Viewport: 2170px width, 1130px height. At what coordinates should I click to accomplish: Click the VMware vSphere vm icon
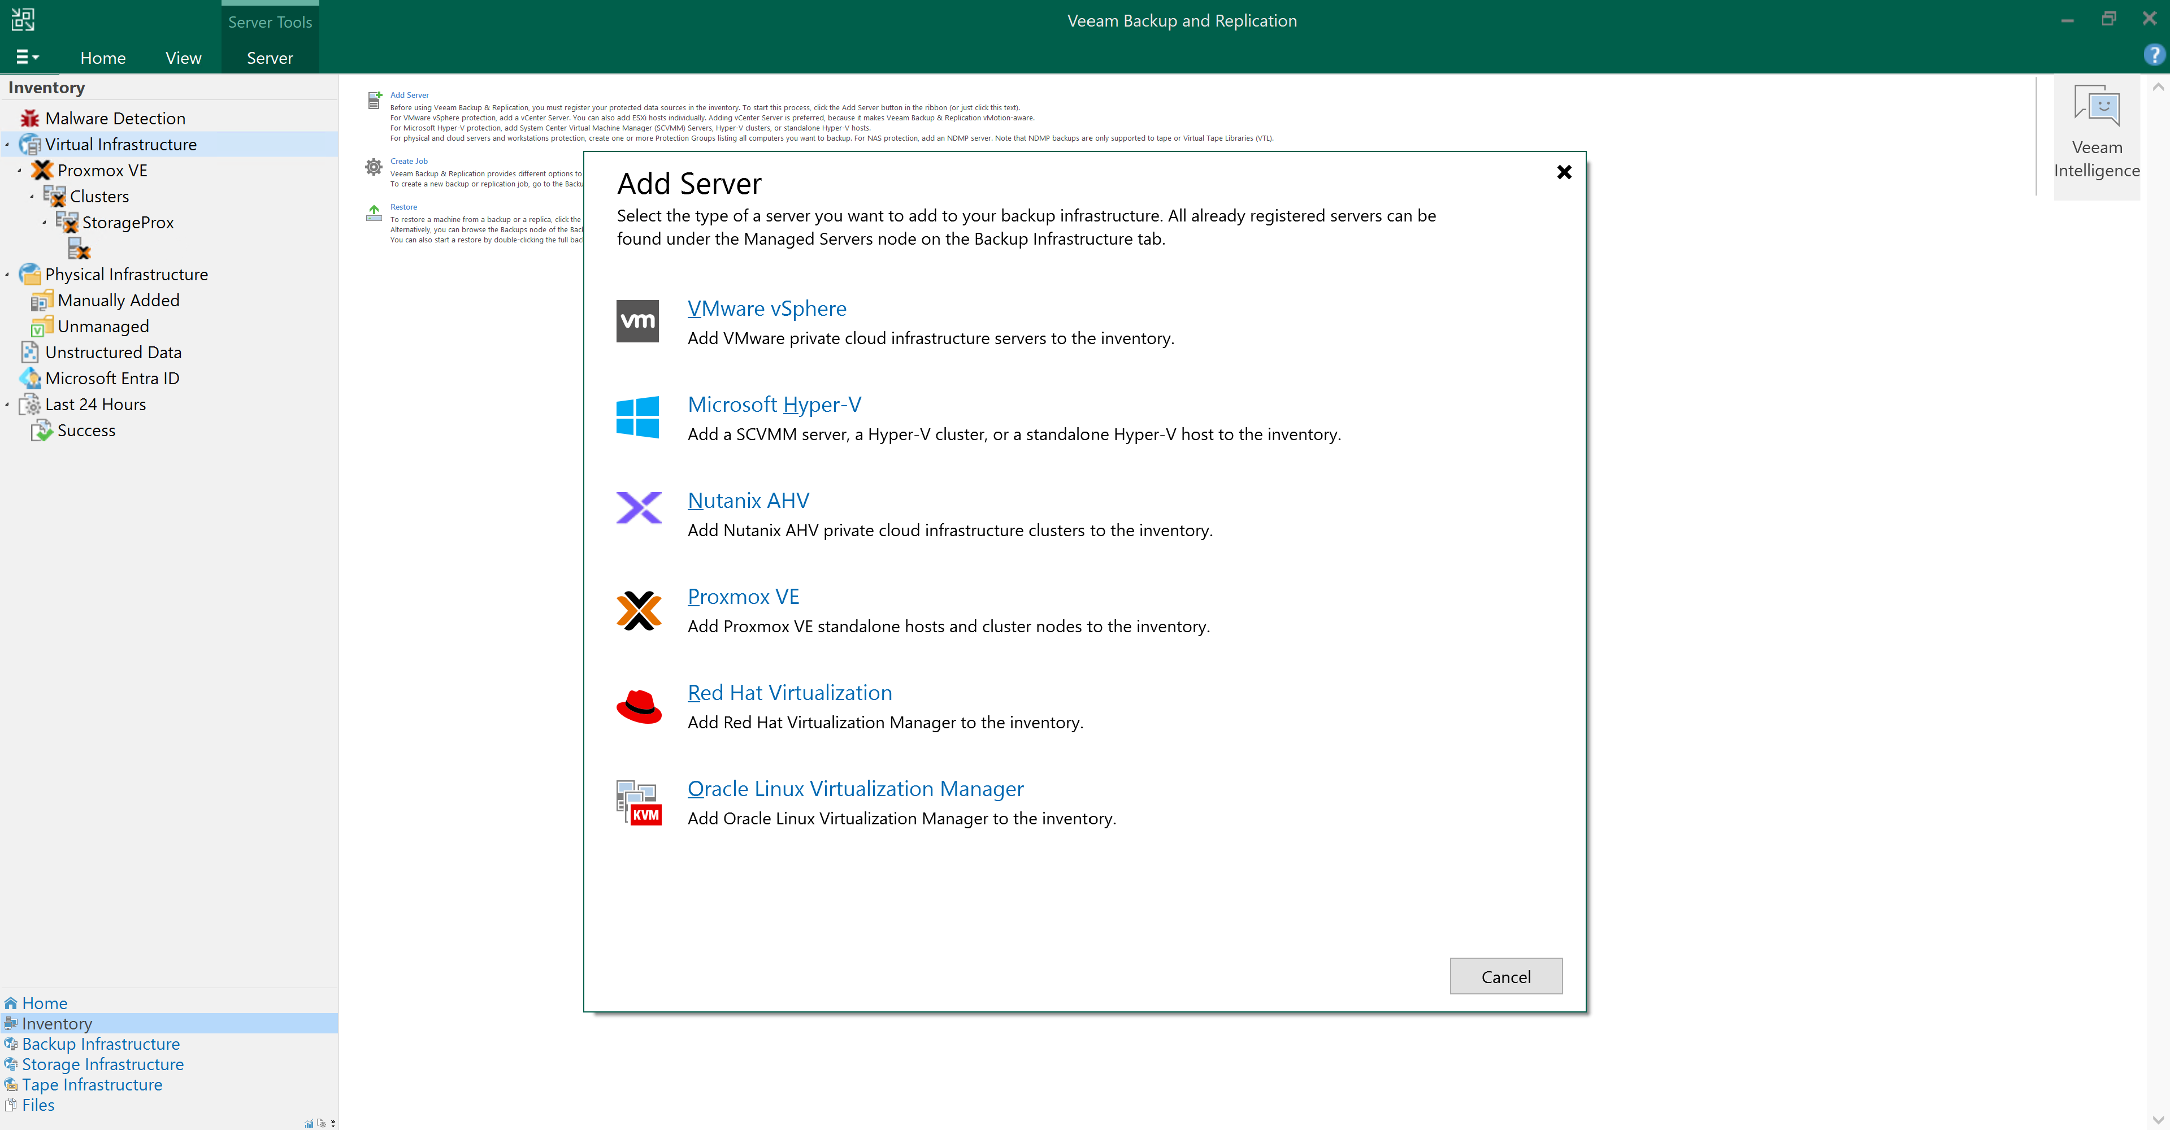point(637,321)
